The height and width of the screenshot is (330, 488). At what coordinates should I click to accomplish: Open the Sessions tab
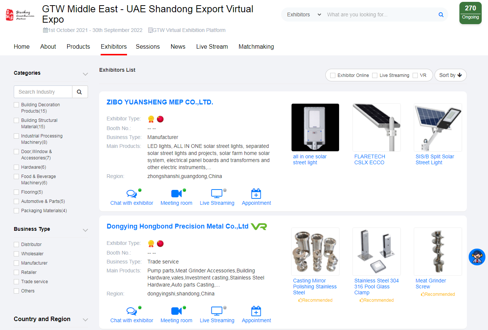(148, 47)
